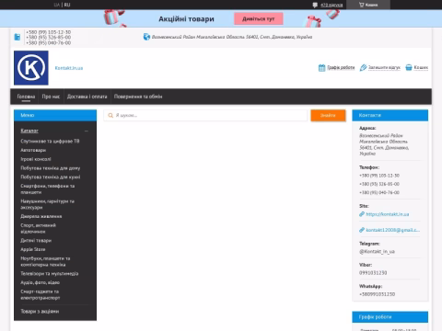
Task: Open the 'Ігрові консолі' category
Action: click(36, 159)
